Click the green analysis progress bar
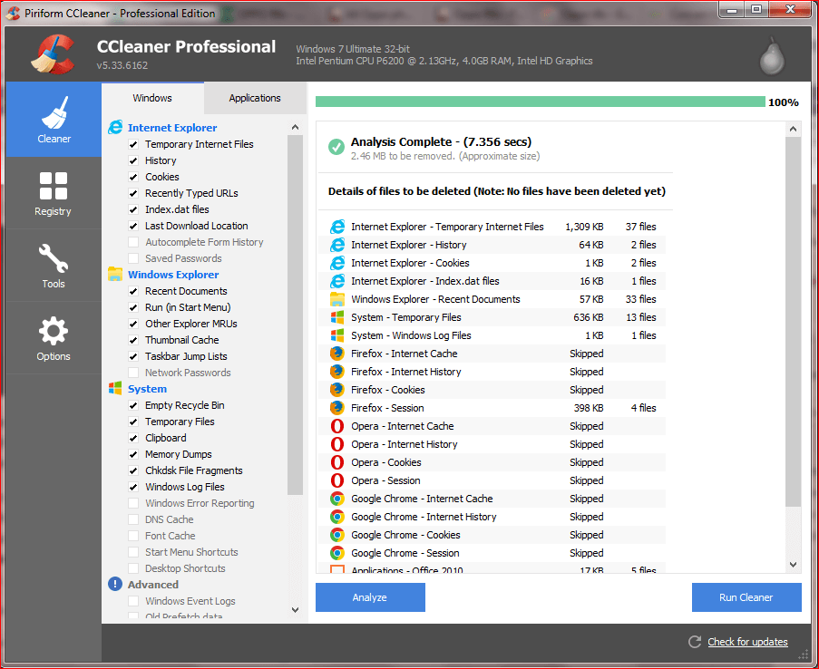This screenshot has height=669, width=819. 540,102
